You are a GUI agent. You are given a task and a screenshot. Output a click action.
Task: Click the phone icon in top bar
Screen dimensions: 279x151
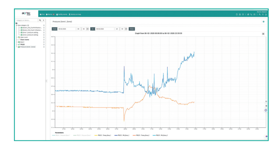251,15
